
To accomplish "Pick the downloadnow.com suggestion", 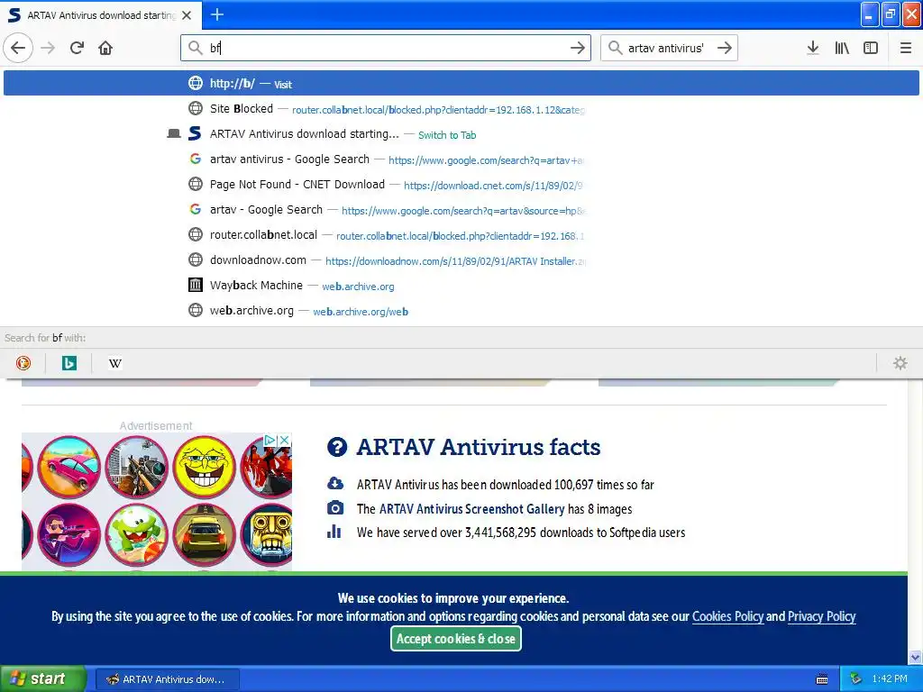I will pos(461,260).
